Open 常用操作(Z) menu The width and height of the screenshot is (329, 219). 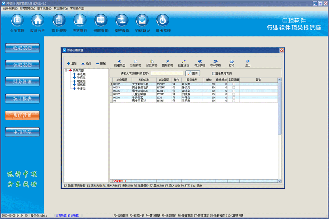click(77, 9)
